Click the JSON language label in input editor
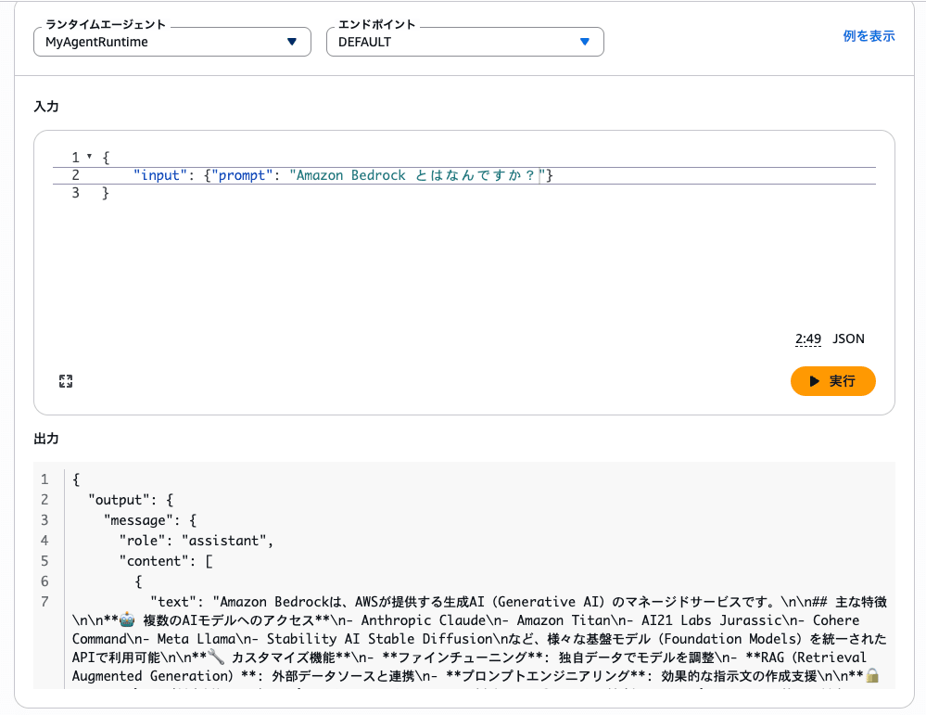This screenshot has width=926, height=715. coord(849,338)
